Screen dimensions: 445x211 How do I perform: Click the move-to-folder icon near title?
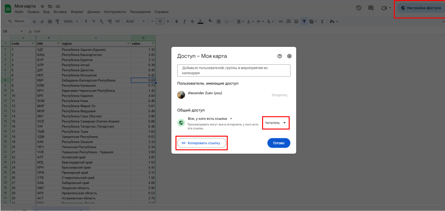click(x=50, y=6)
